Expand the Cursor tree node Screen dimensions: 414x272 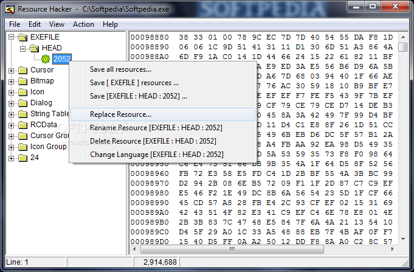12,70
